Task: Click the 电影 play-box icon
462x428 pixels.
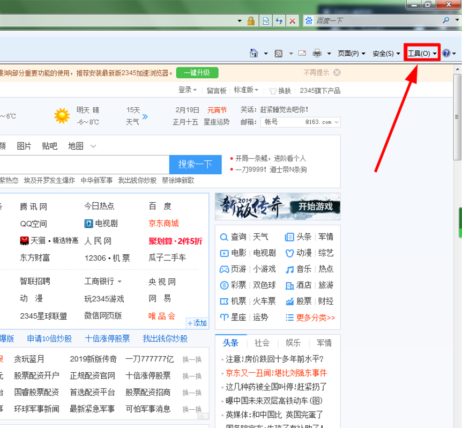Action: tap(224, 253)
